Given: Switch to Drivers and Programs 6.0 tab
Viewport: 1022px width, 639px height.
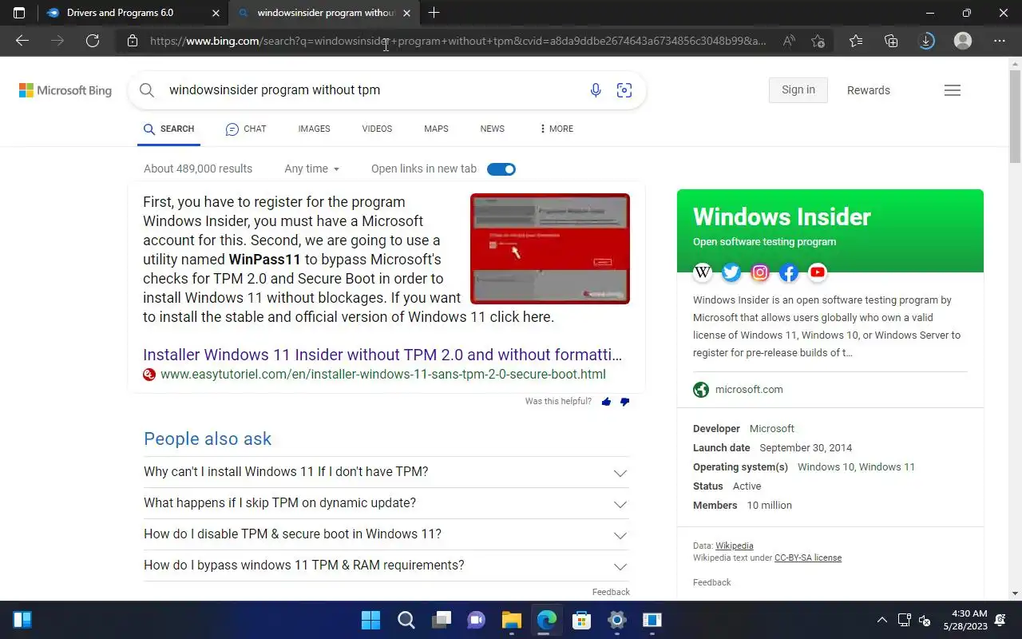Looking at the screenshot, I should point(133,13).
